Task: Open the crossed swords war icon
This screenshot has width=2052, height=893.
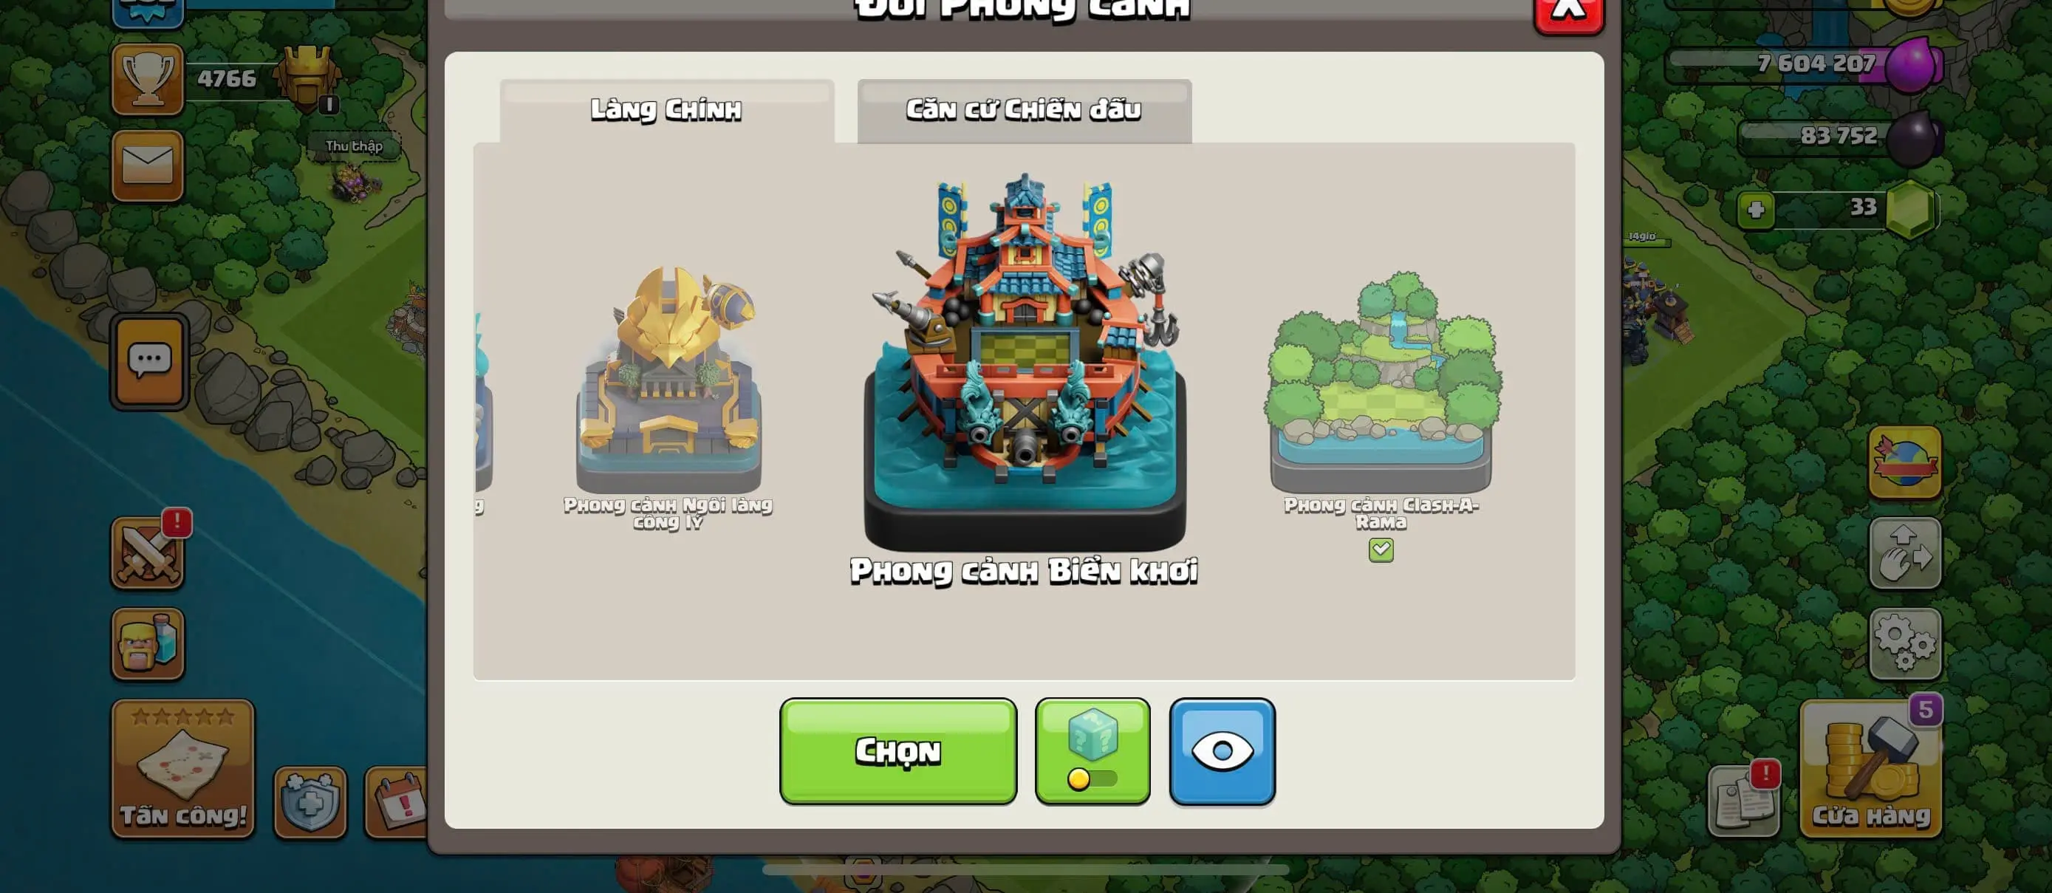Action: tap(148, 552)
